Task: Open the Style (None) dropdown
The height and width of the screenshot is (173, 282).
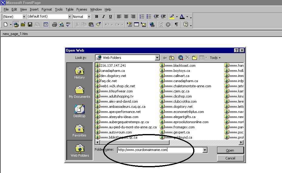Action: pos(24,17)
